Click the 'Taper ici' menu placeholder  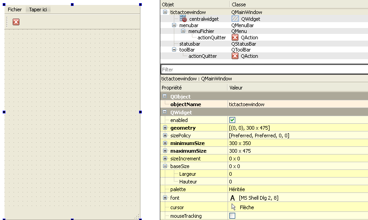coord(38,9)
